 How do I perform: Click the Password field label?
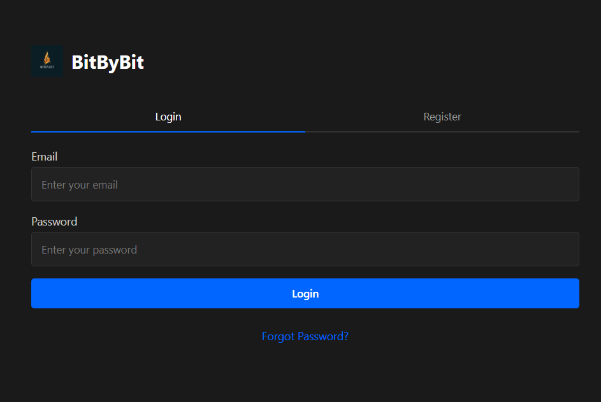(x=54, y=222)
